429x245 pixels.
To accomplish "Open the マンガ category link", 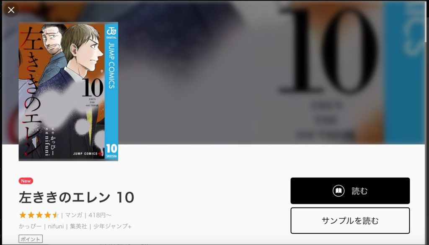I will pos(74,215).
